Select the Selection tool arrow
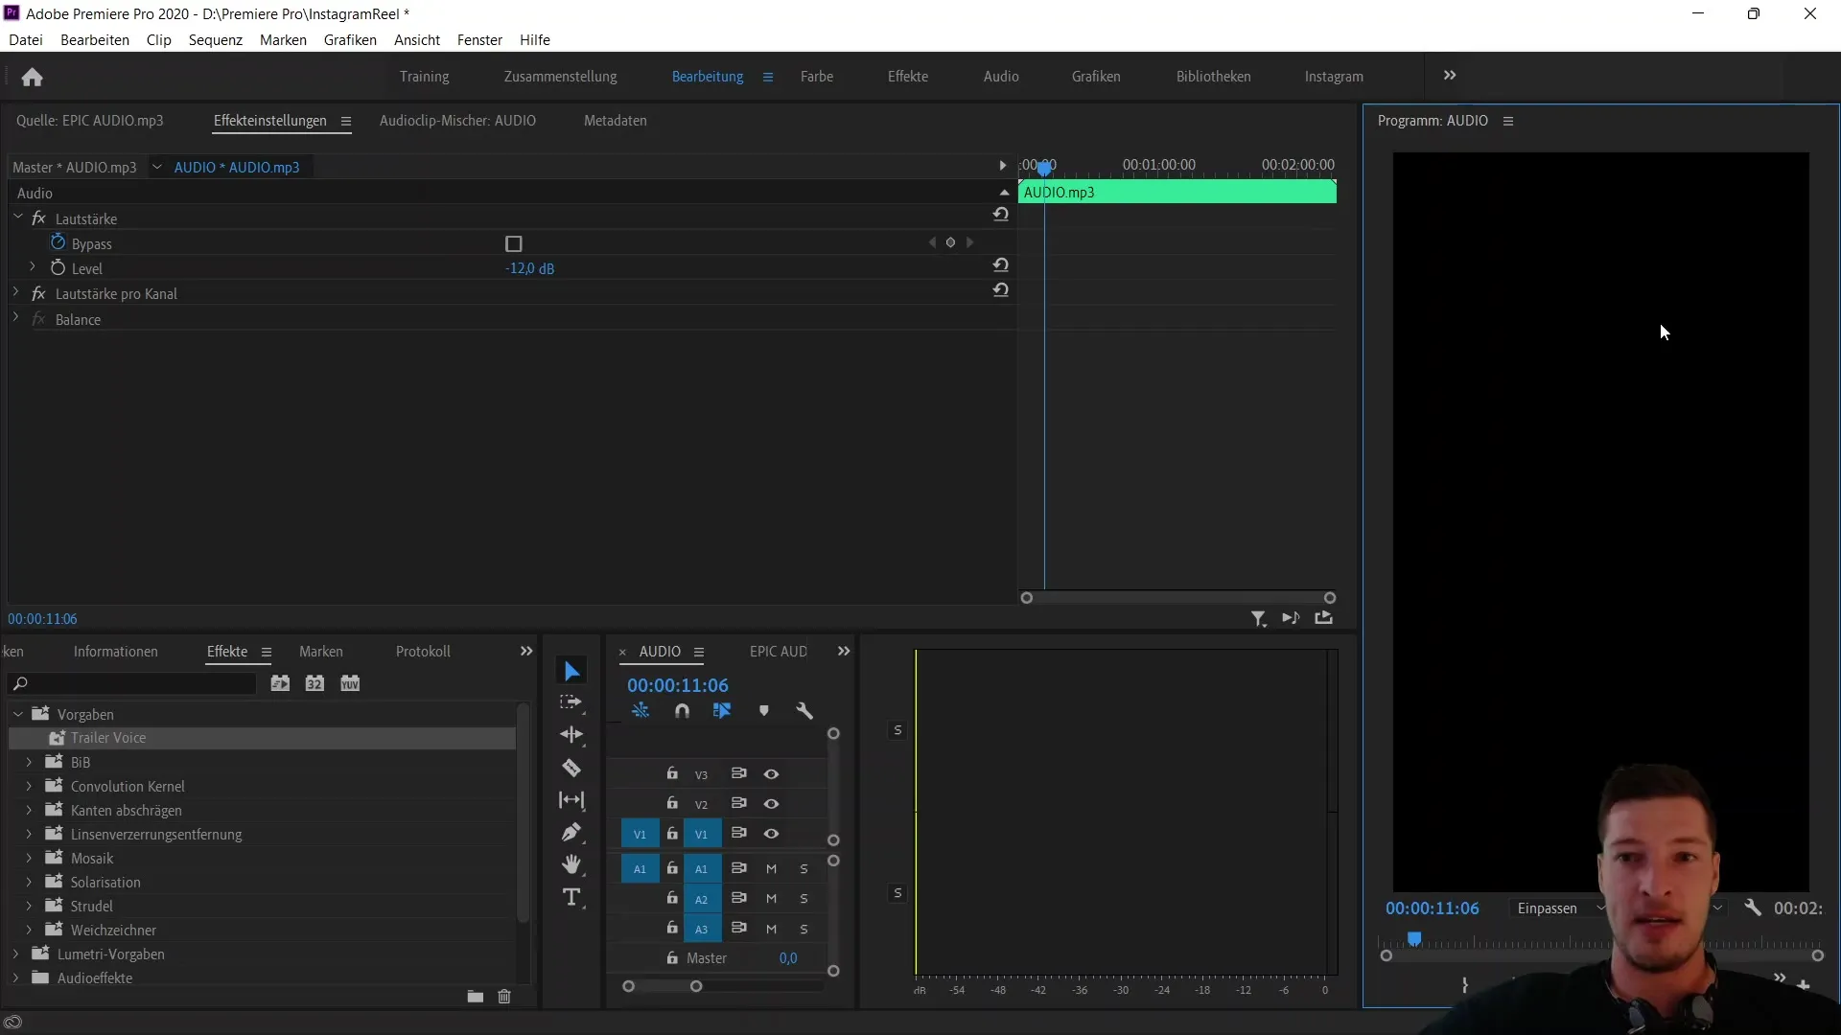This screenshot has height=1035, width=1841. 571,671
